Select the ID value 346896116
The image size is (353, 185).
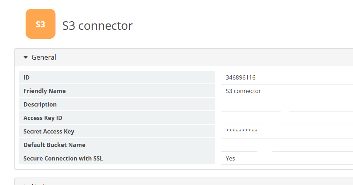point(241,77)
